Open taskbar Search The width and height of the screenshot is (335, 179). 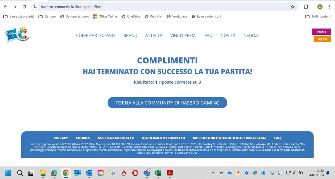tap(20, 173)
